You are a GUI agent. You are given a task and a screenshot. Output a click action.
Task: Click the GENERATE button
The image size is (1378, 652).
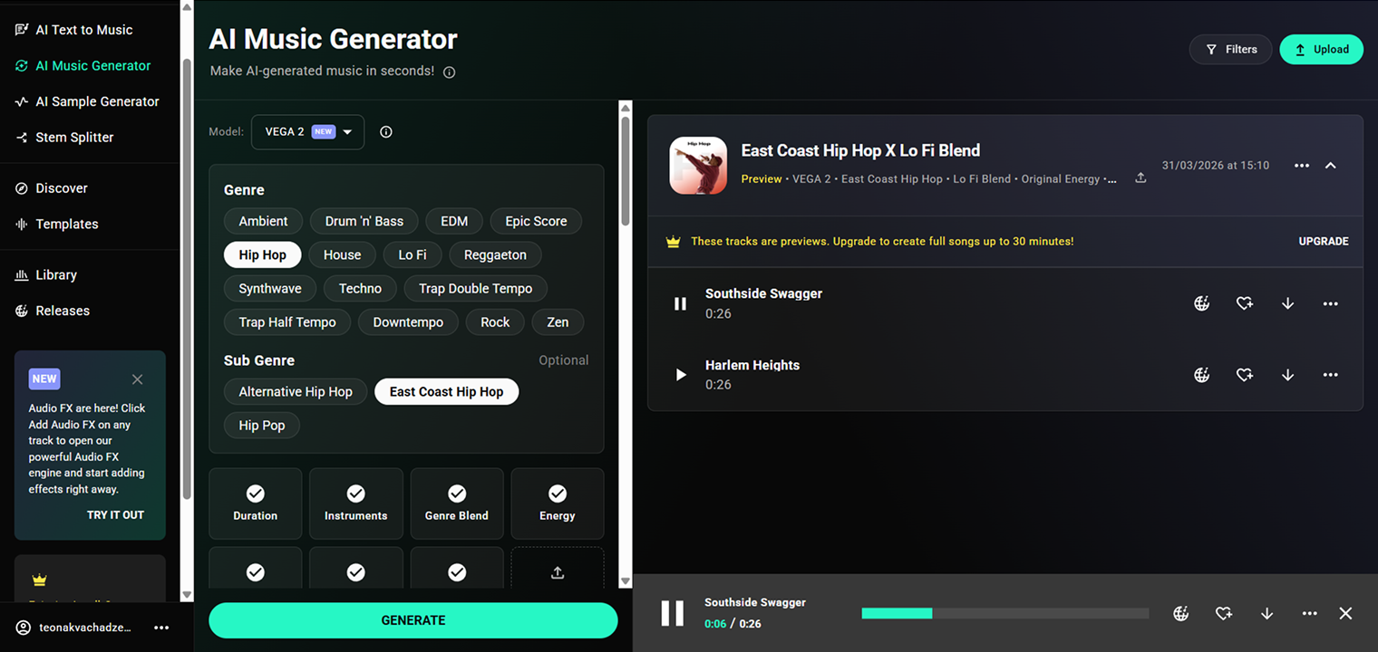(x=413, y=620)
